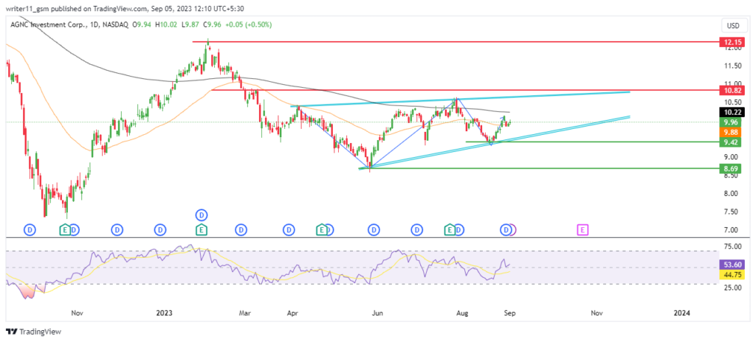Click the D dividend marker above the Jun label
This screenshot has height=342, width=756.
coord(374,231)
